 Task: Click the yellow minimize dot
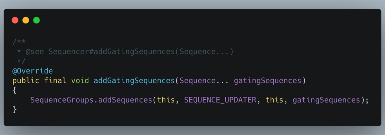(x=26, y=20)
